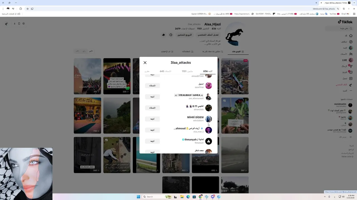
Task: Click the follow button next to mihriididem
Action: [x=152, y=119]
